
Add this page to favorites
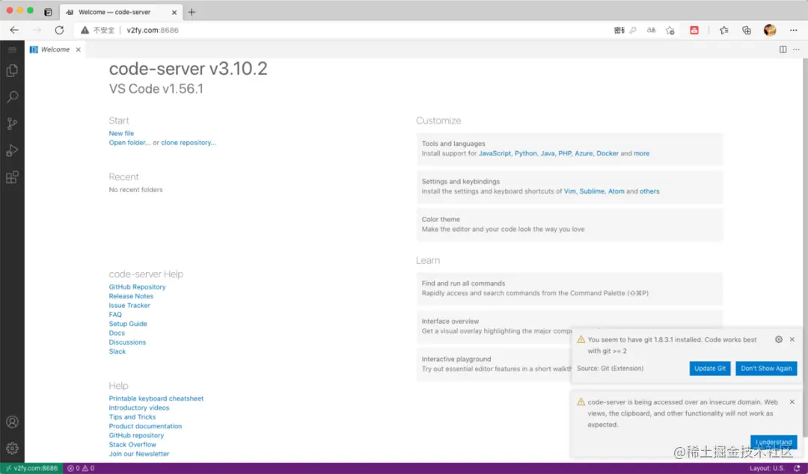670,31
